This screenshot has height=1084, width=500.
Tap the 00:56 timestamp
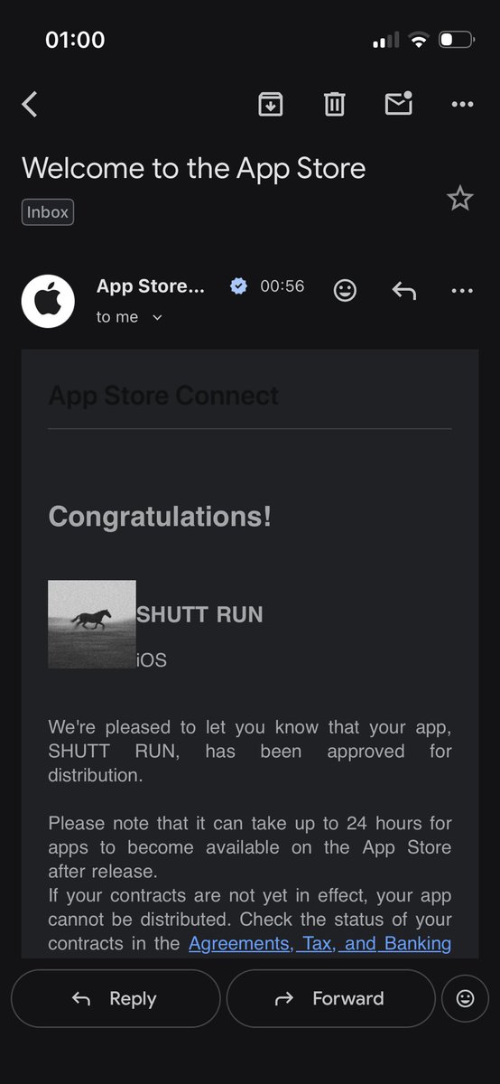282,286
